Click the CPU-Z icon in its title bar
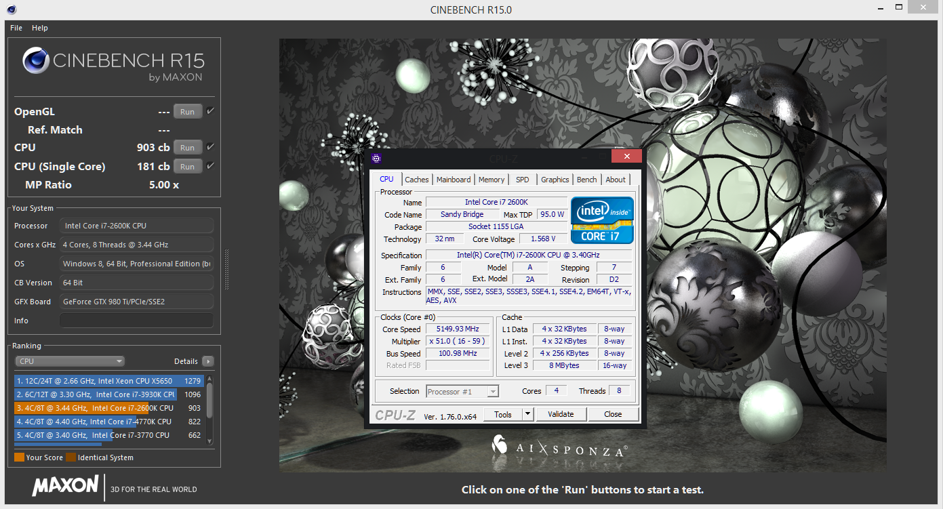Image resolution: width=943 pixels, height=509 pixels. [x=377, y=158]
